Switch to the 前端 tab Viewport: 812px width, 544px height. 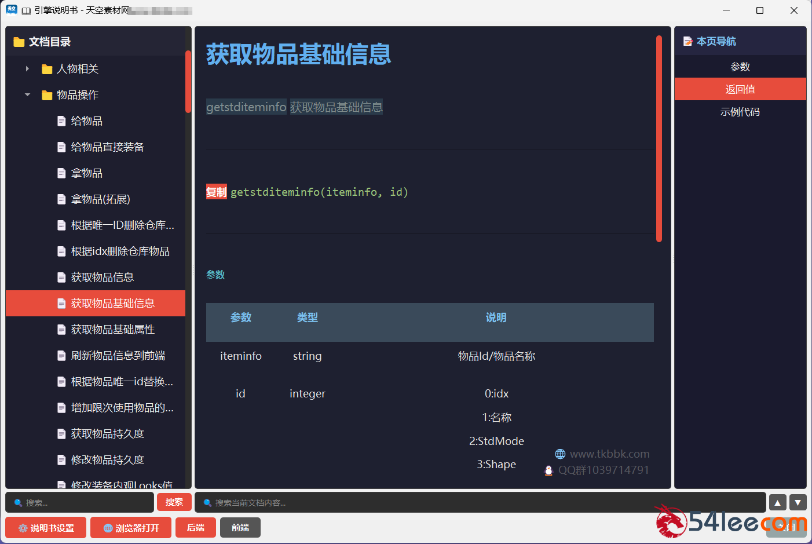pyautogui.click(x=240, y=528)
